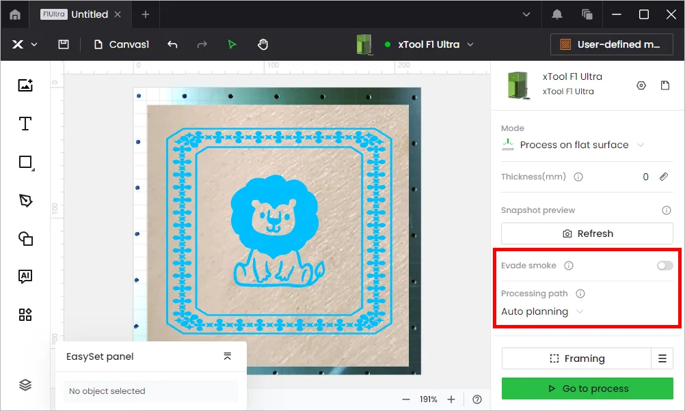
Task: Open a new project tab with plus
Action: 146,14
